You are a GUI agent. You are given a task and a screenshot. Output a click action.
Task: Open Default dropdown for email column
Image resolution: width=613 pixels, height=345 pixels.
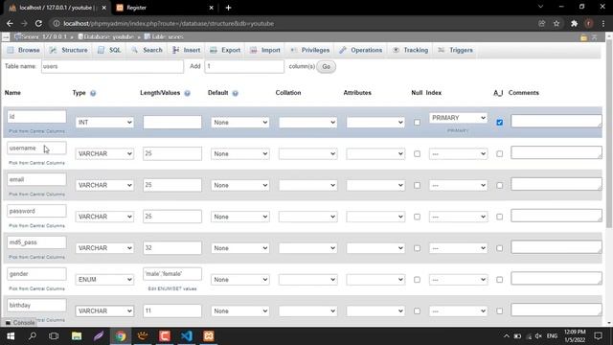coord(240,185)
